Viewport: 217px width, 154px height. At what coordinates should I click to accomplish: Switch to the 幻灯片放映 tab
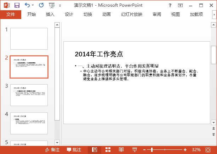[132, 14]
